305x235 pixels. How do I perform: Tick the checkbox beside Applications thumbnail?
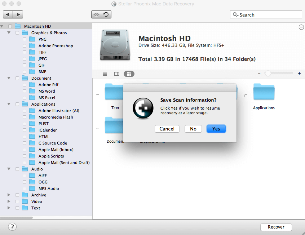click(246, 96)
